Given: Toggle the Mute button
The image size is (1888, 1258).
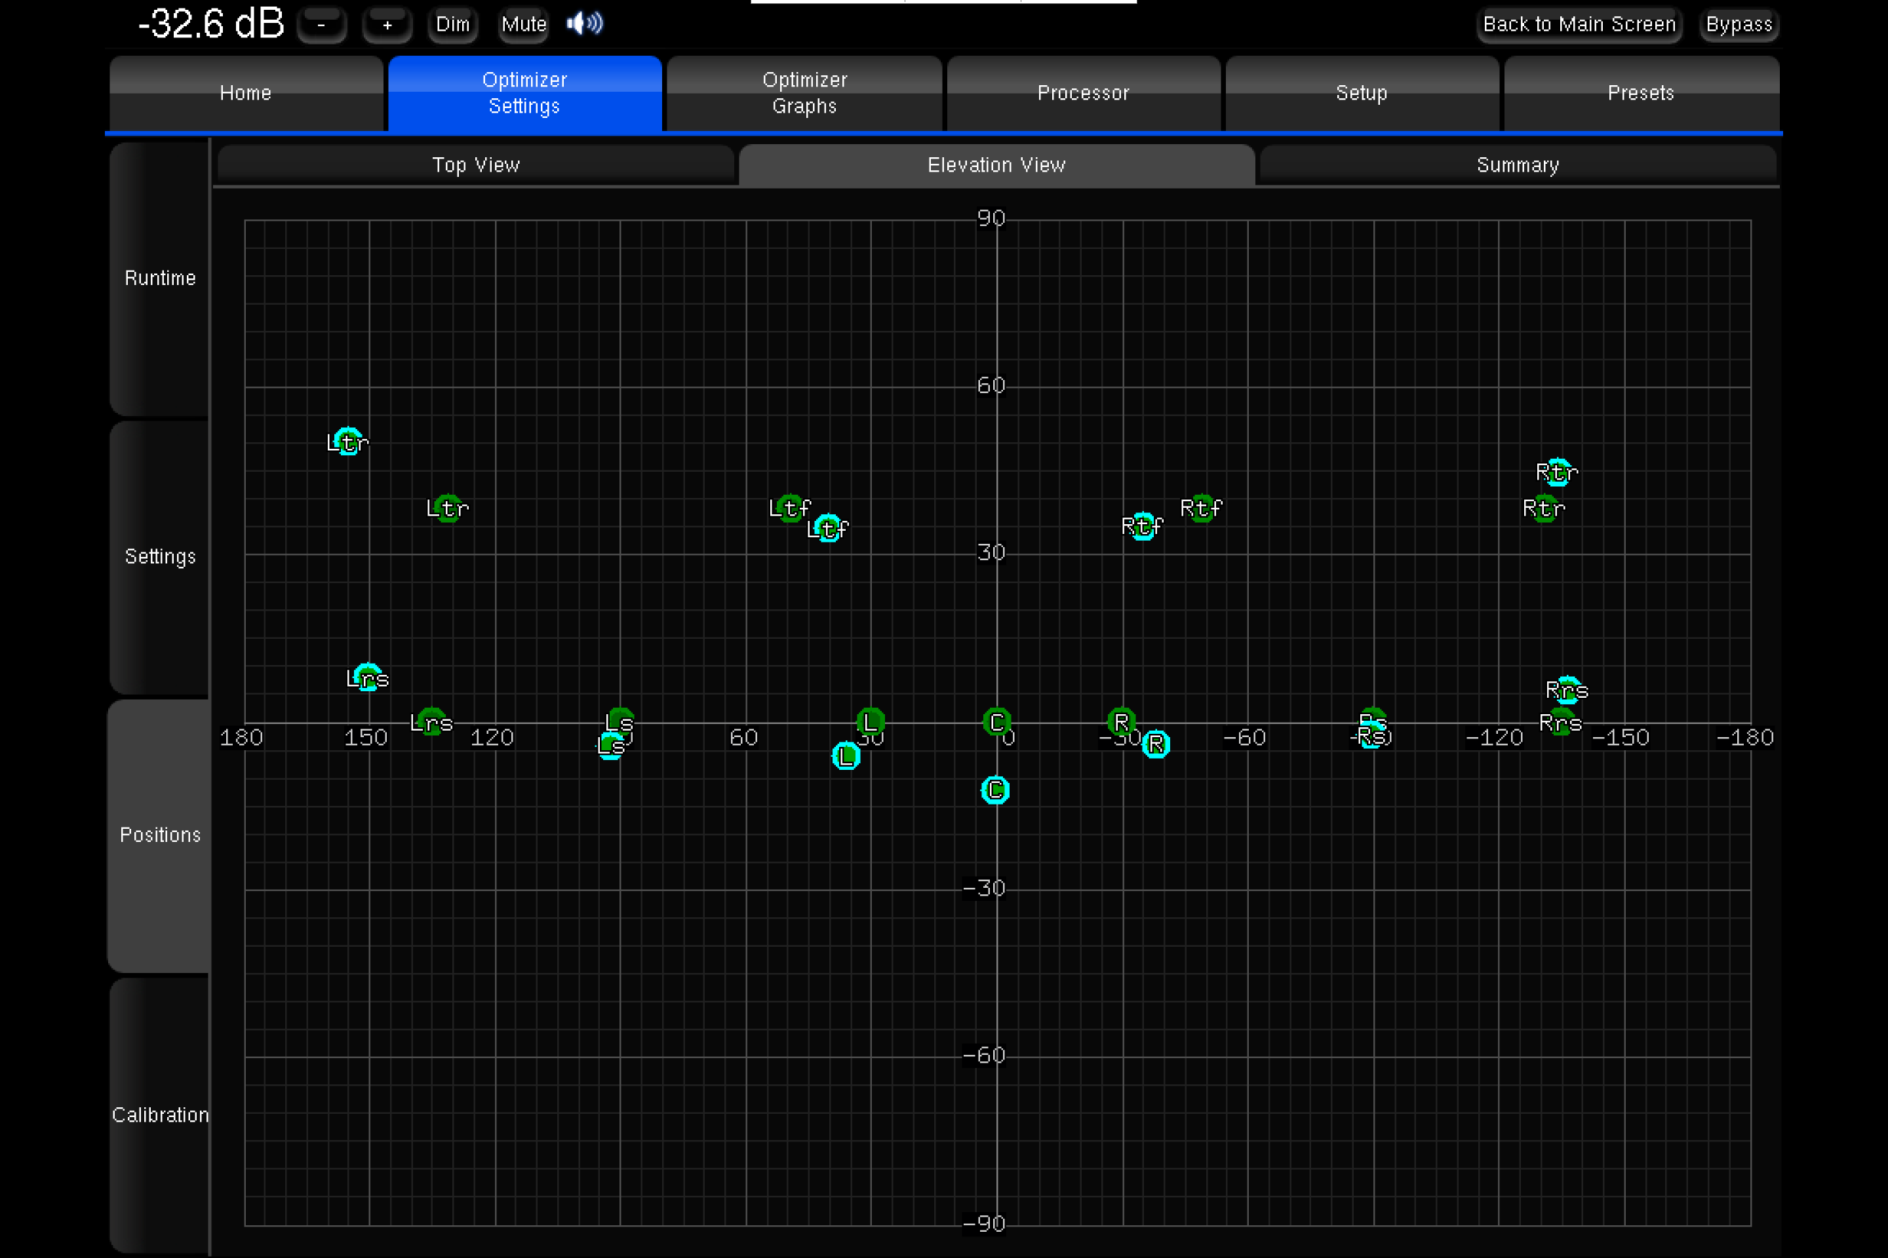Looking at the screenshot, I should point(523,25).
